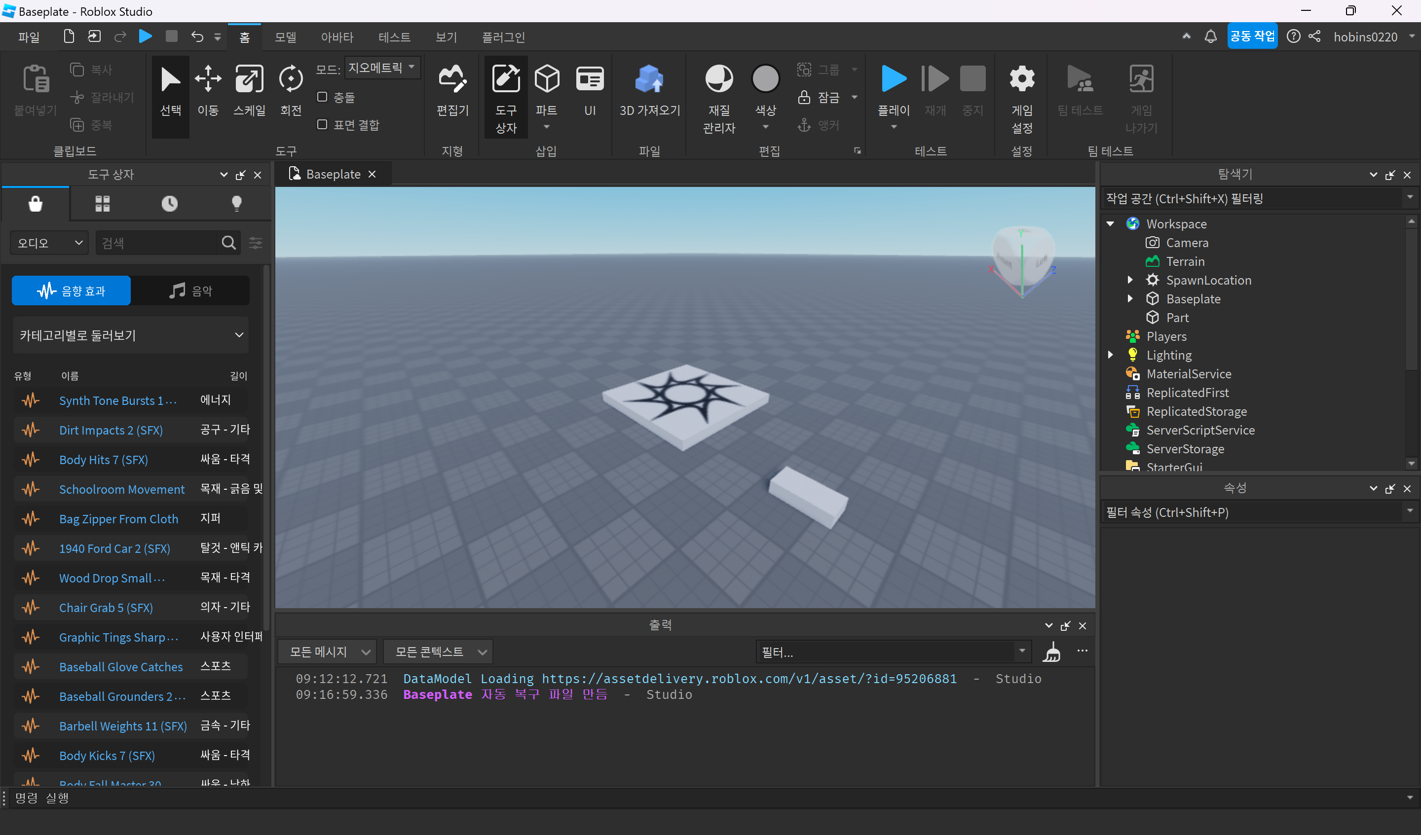The image size is (1421, 835).
Task: Select Terrain in the explorer
Action: [1185, 261]
